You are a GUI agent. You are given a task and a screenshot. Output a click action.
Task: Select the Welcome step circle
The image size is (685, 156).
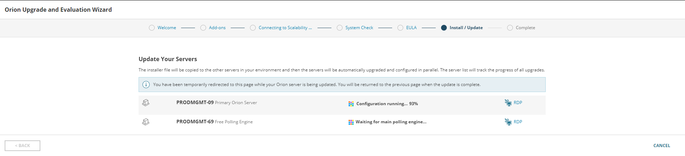[152, 28]
